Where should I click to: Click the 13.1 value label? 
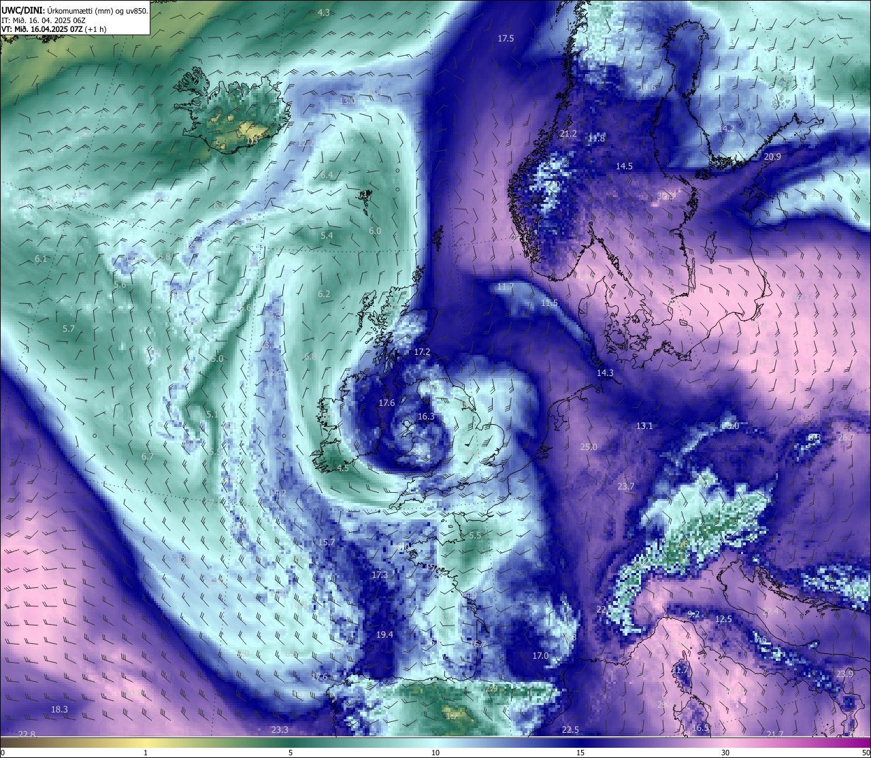[644, 426]
